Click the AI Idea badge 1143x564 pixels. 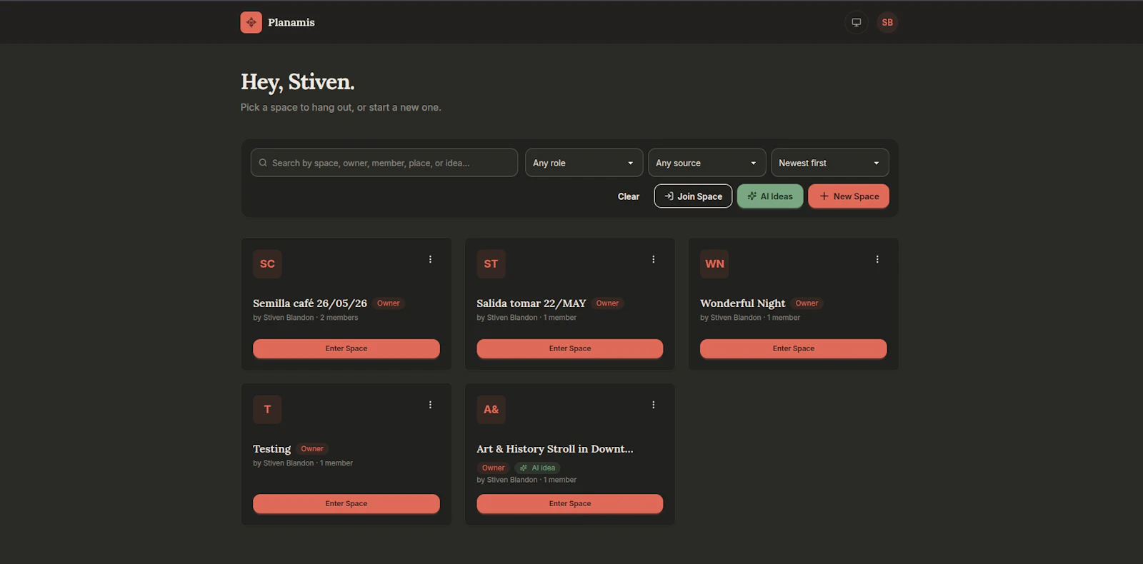click(x=537, y=468)
